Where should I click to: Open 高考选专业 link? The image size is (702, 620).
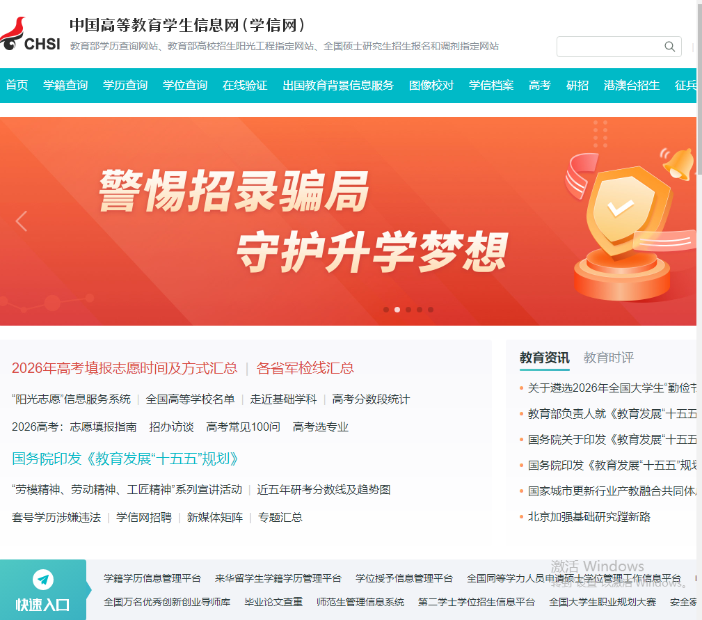tap(321, 427)
